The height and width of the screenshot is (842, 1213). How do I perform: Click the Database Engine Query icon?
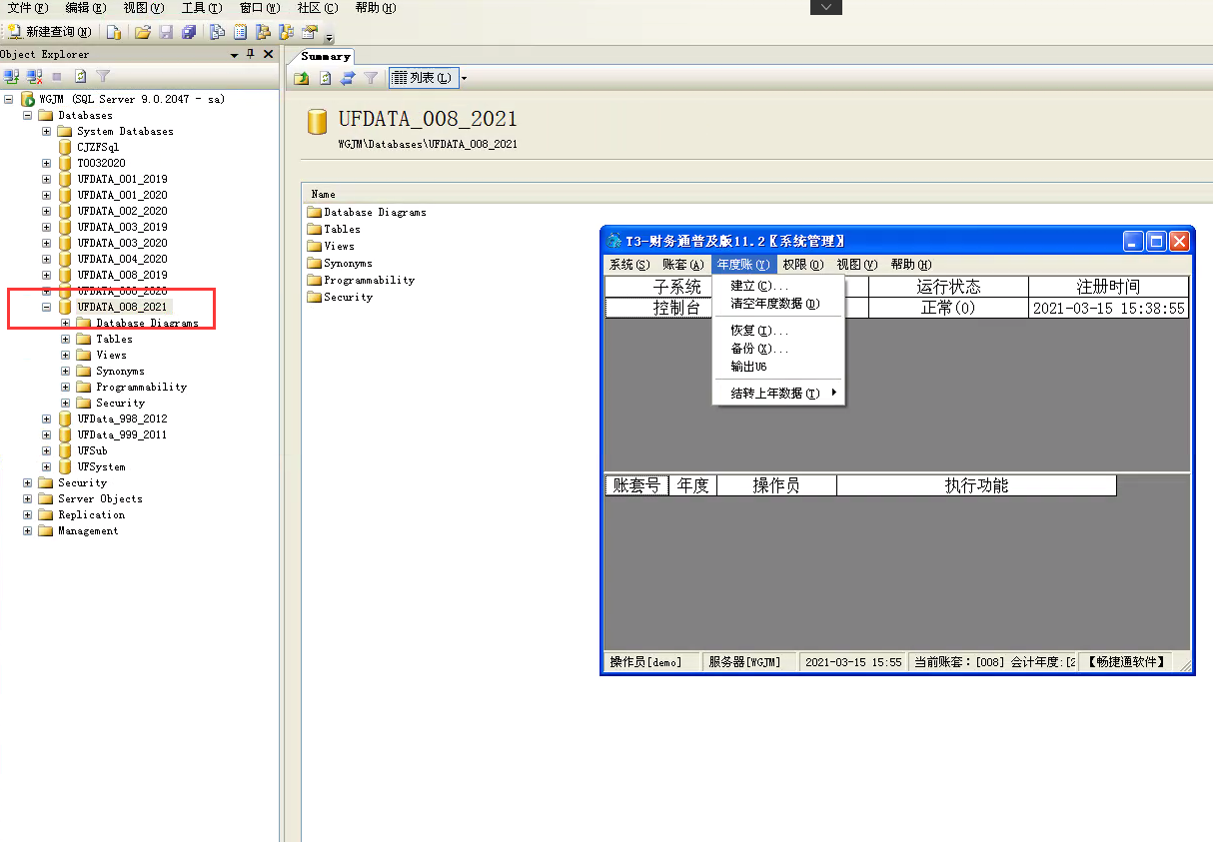click(x=114, y=32)
